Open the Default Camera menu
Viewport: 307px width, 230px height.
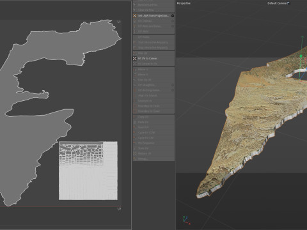(x=278, y=3)
